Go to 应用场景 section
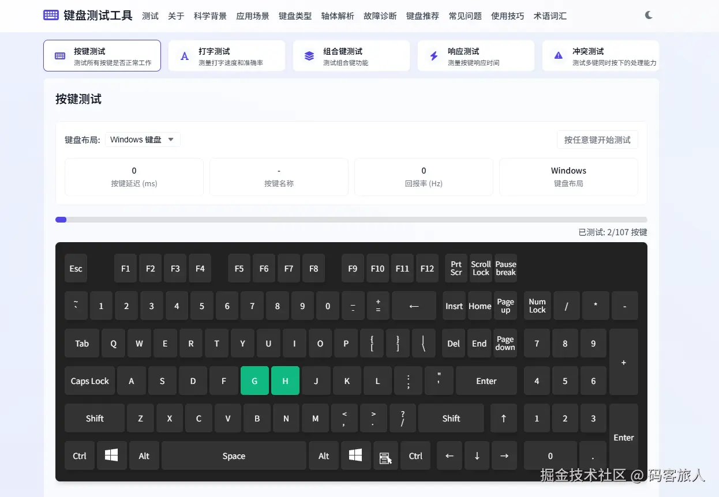 253,16
